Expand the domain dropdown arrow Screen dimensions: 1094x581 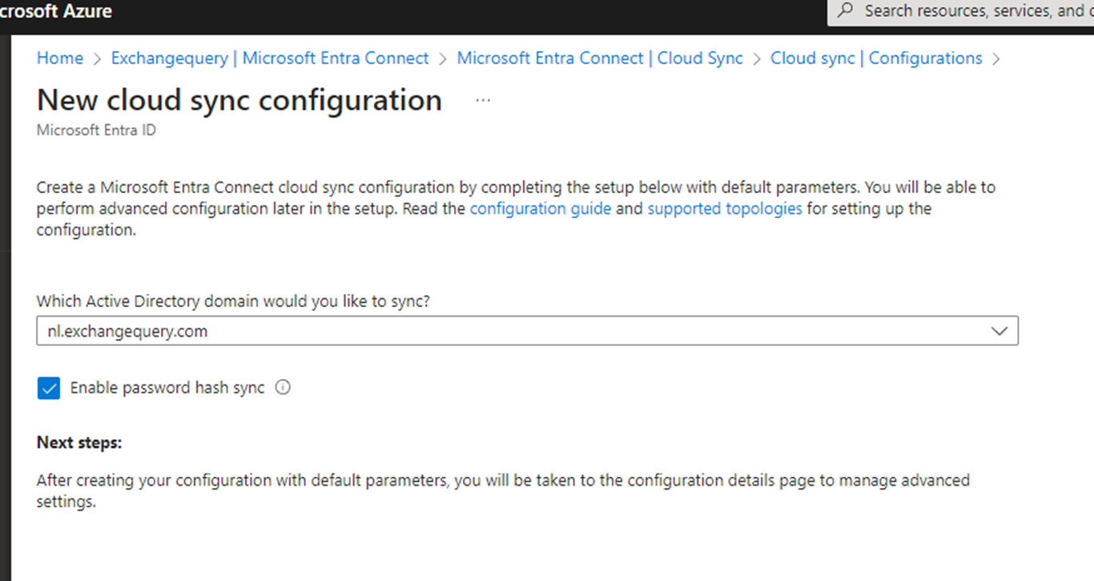tap(999, 331)
